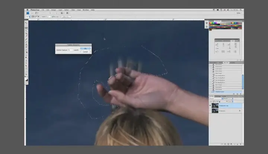Toggle lock all in the Layers panel

(220, 101)
